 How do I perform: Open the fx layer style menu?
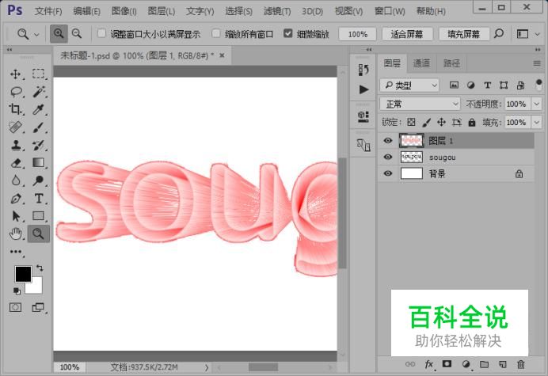[429, 364]
